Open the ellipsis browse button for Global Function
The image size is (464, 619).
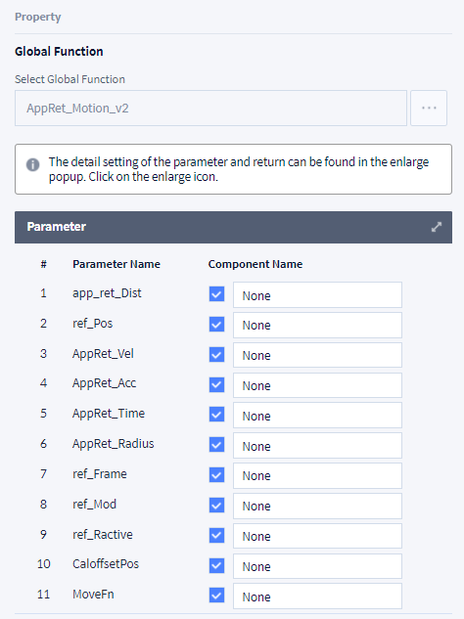click(429, 109)
